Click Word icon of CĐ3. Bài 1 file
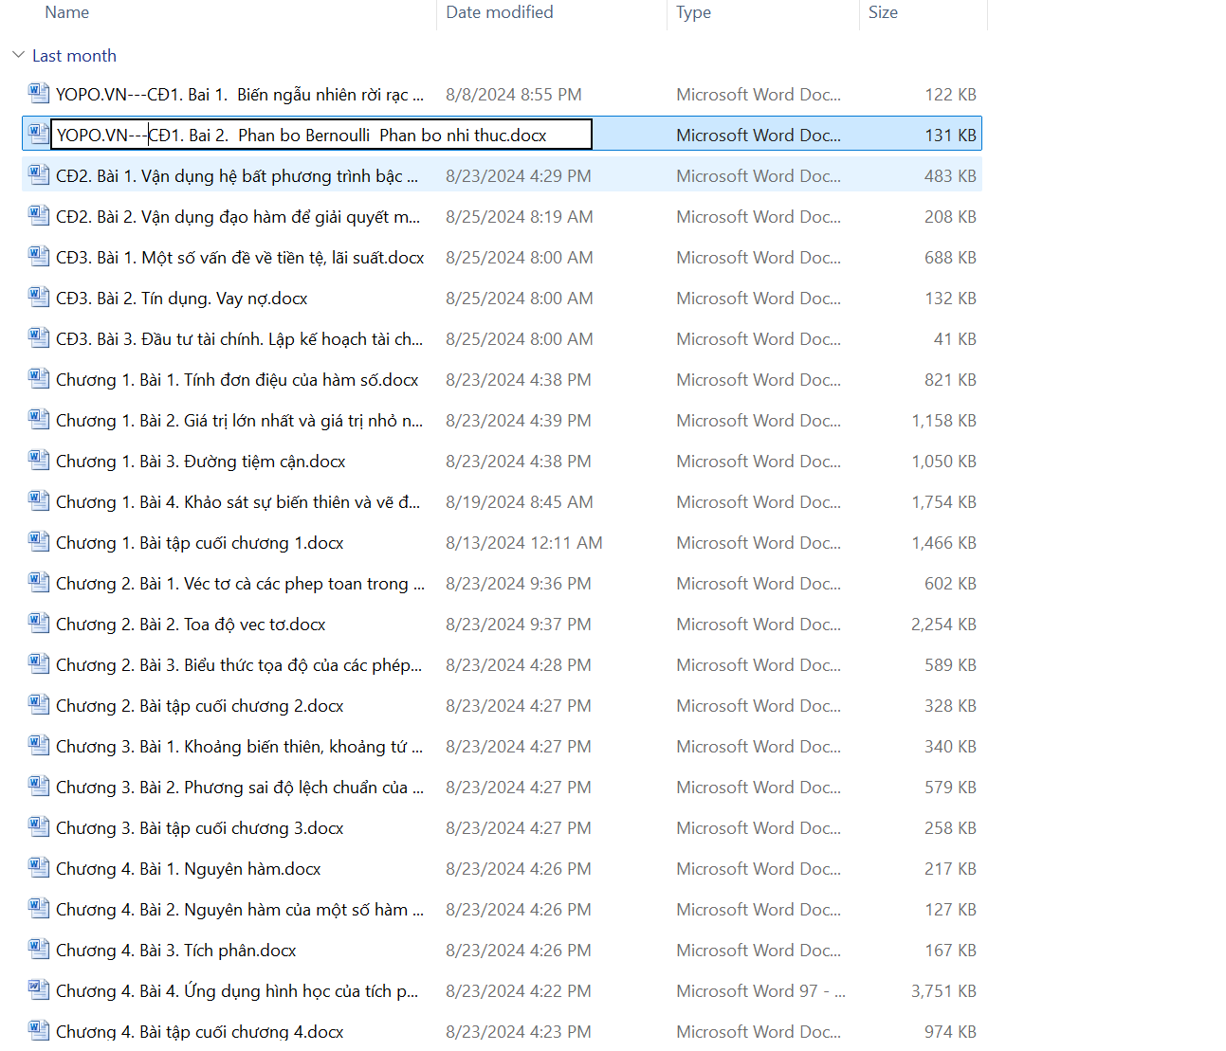The width and height of the screenshot is (1226, 1051). click(x=39, y=256)
